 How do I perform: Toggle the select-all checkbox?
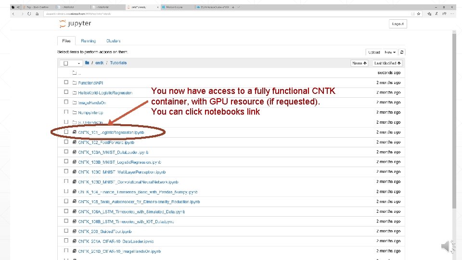coord(66,63)
